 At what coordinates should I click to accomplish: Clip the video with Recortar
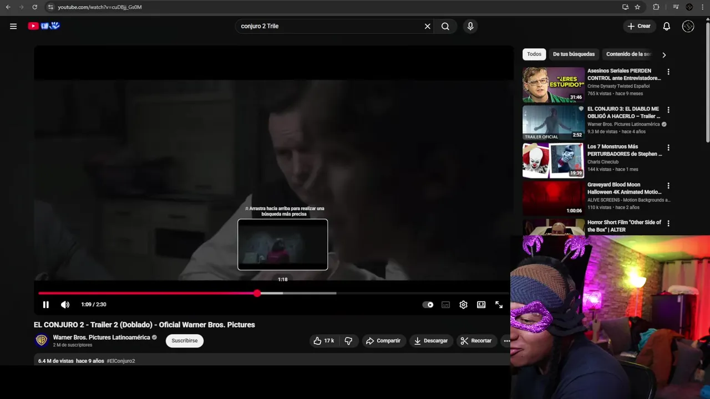coord(476,341)
